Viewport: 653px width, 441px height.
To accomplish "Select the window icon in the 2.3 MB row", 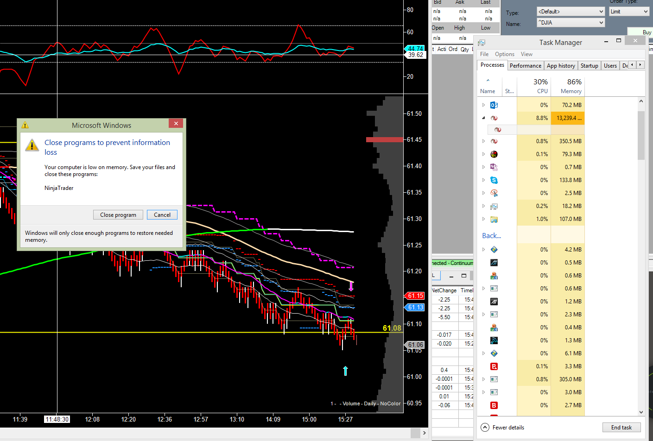I will tap(494, 315).
